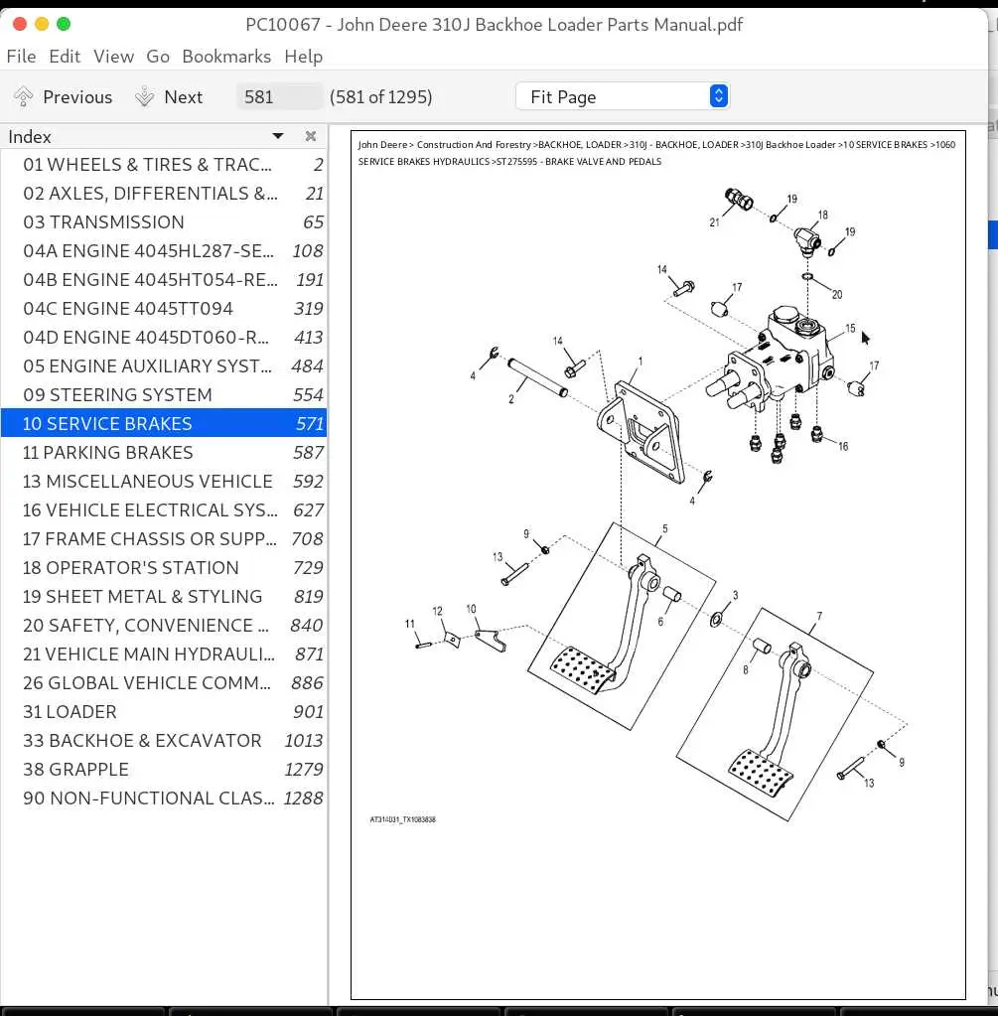998x1016 pixels.
Task: Click the AT314031_TX1083838 figure caption
Action: [402, 819]
